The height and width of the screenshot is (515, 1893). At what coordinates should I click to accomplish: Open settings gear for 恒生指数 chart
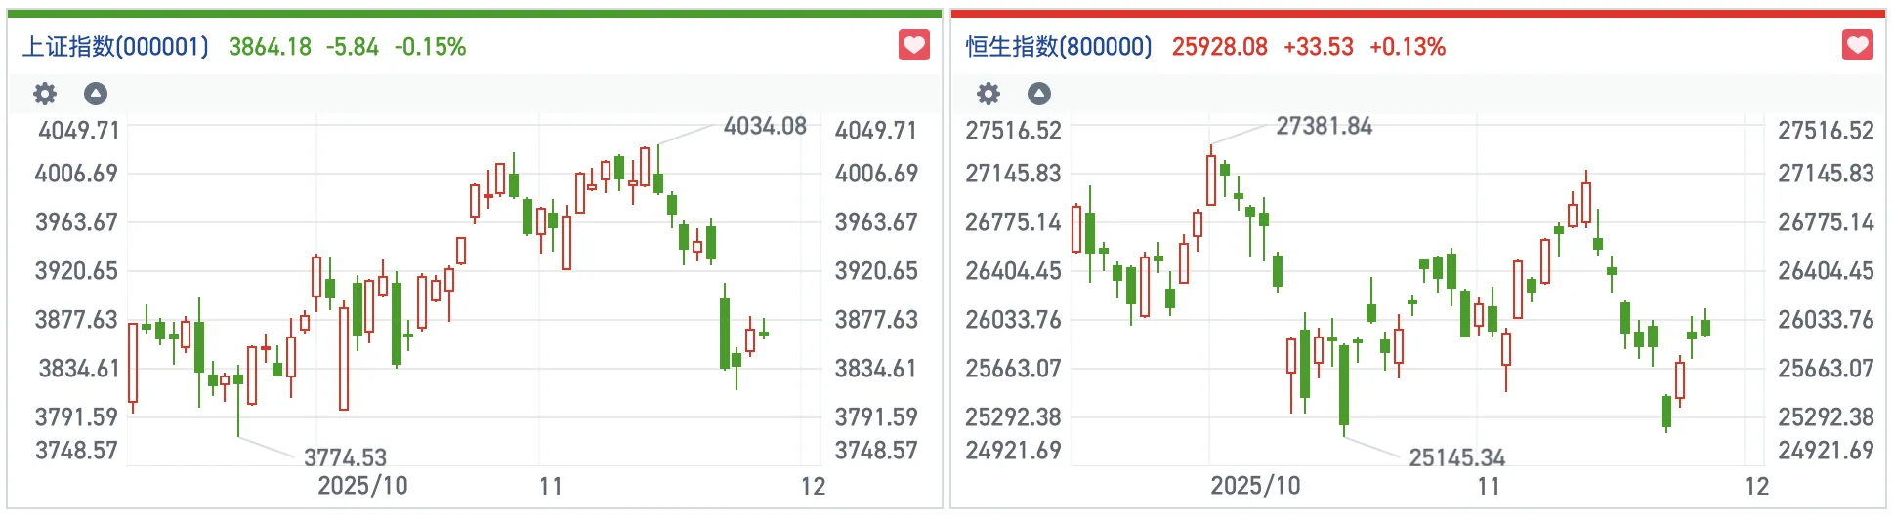(989, 94)
